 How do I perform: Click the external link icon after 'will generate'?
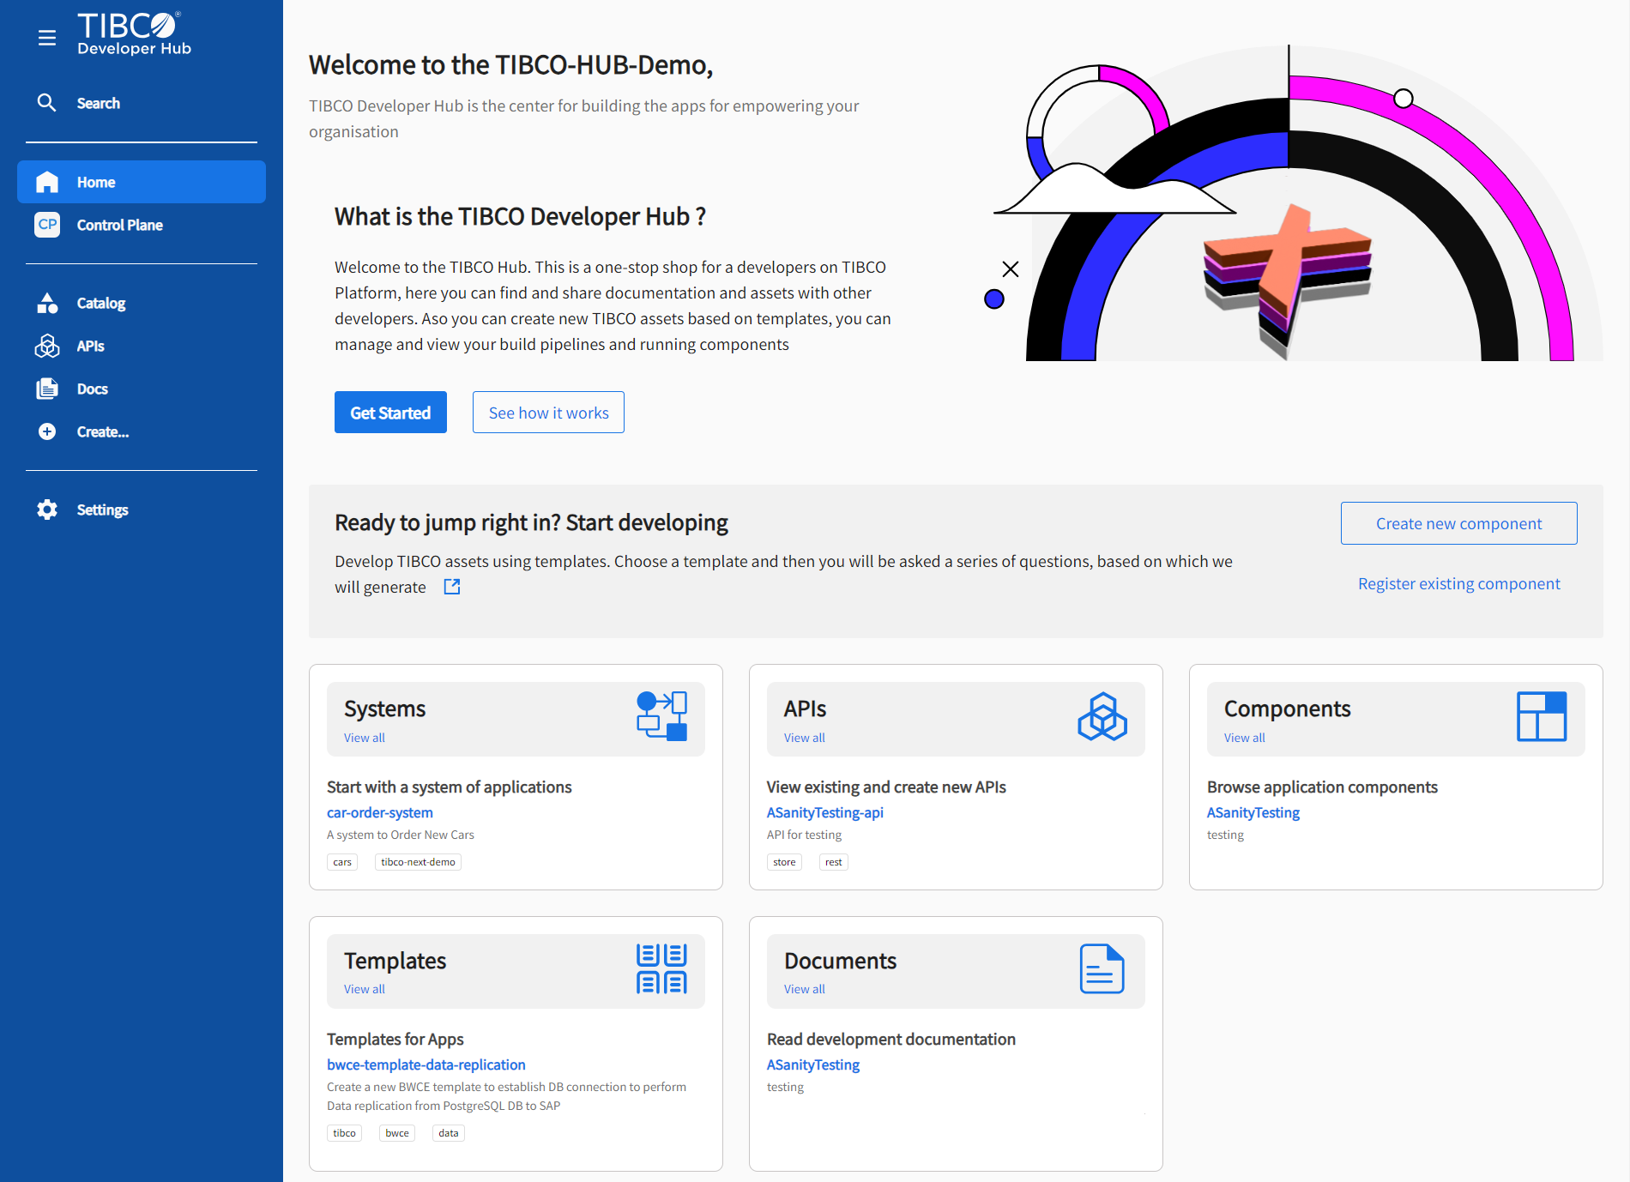click(452, 587)
